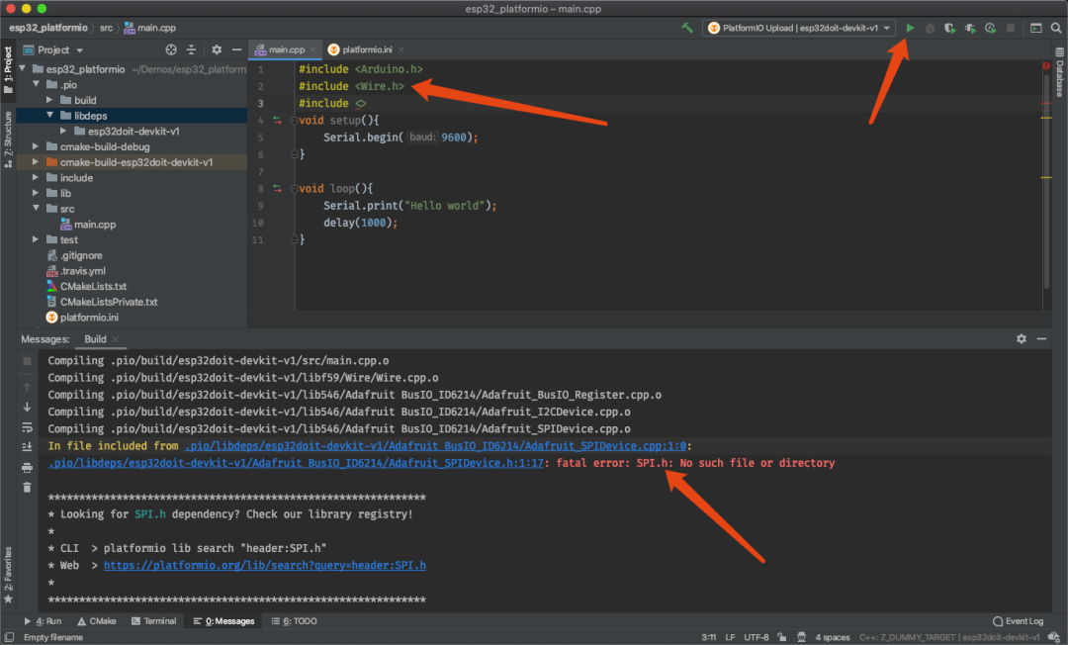Run the PlatformIO Upload configuration
Viewport: 1068px width, 645px height.
pyautogui.click(x=910, y=29)
